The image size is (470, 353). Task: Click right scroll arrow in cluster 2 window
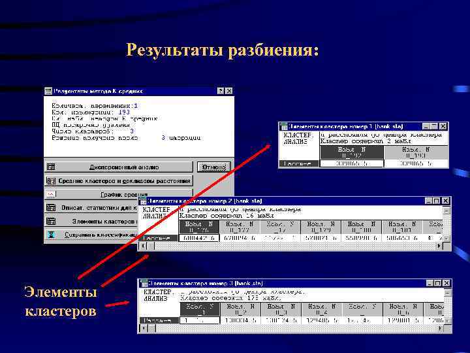[x=439, y=246]
